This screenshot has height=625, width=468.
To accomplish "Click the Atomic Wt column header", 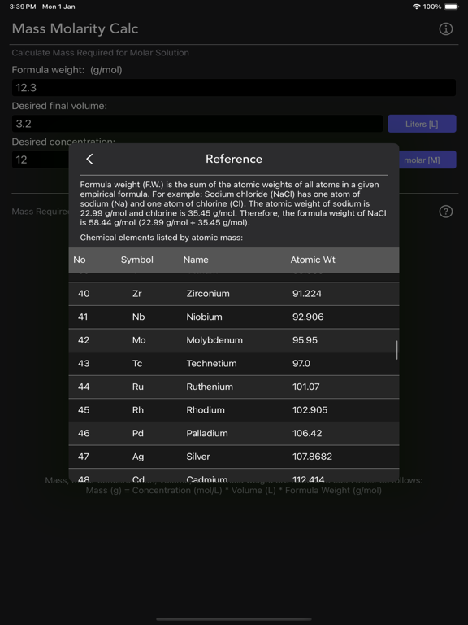I will pos(313,260).
